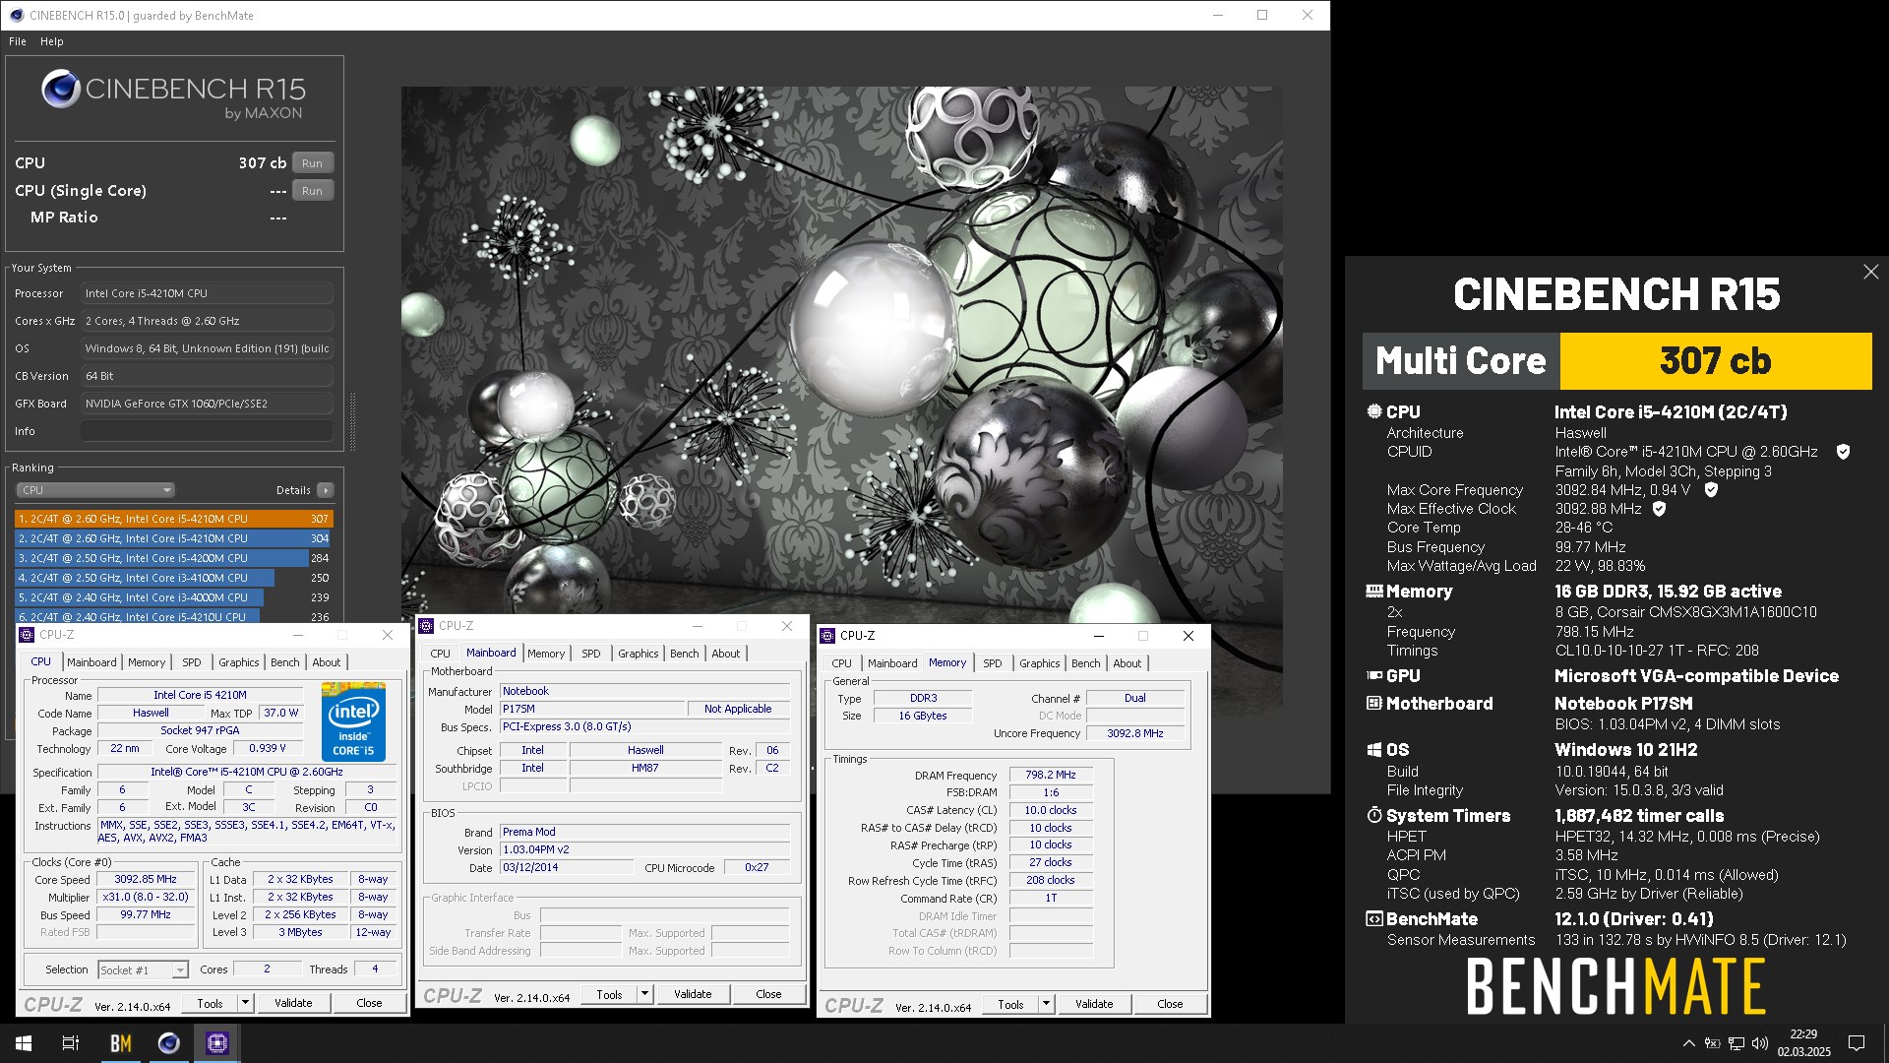Select ranking entry i5-4200M CPU

[x=173, y=558]
